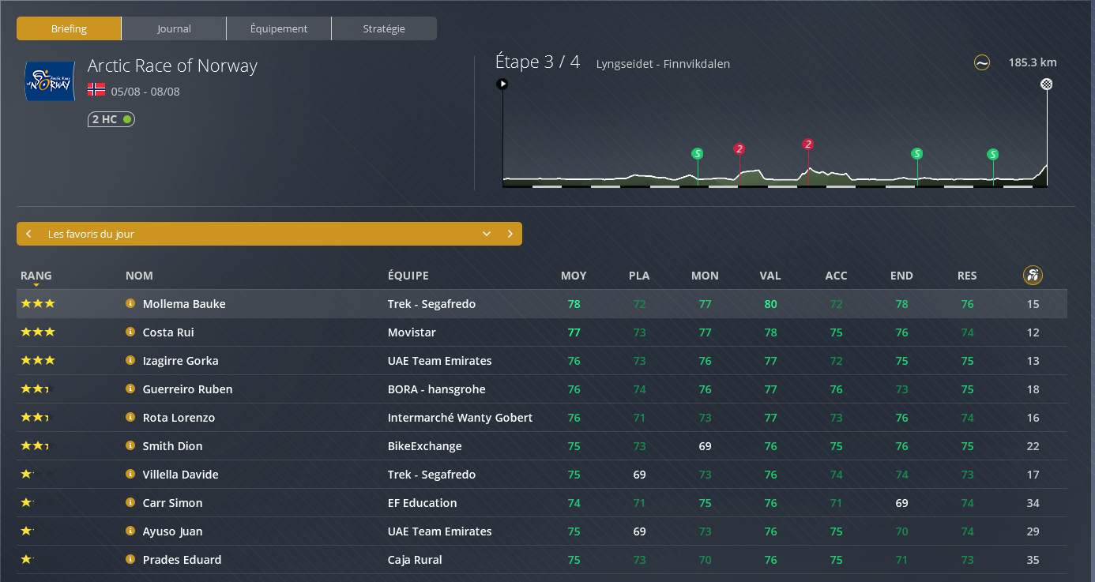Select rider name Carr Simon
1095x582 pixels.
173,503
